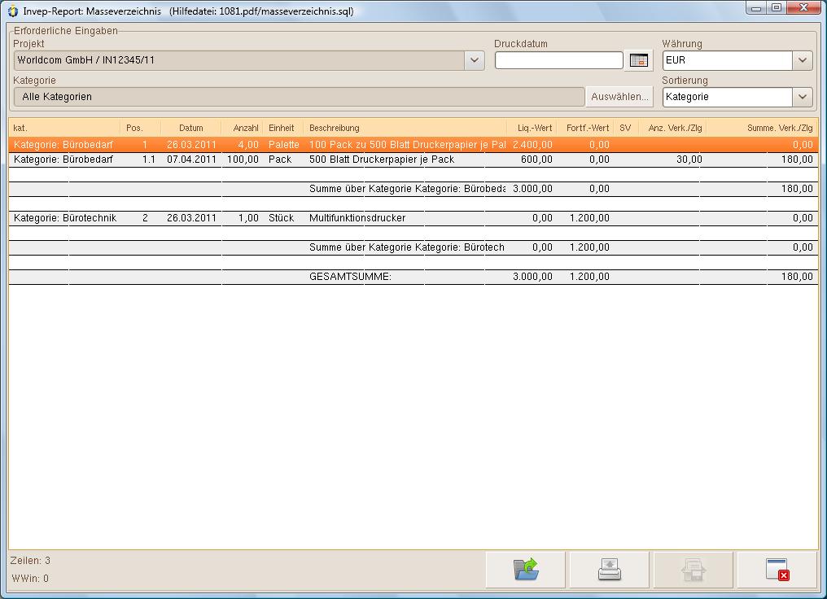Image resolution: width=827 pixels, height=599 pixels.
Task: Click the Fortf.-Wert column header
Action: (x=585, y=128)
